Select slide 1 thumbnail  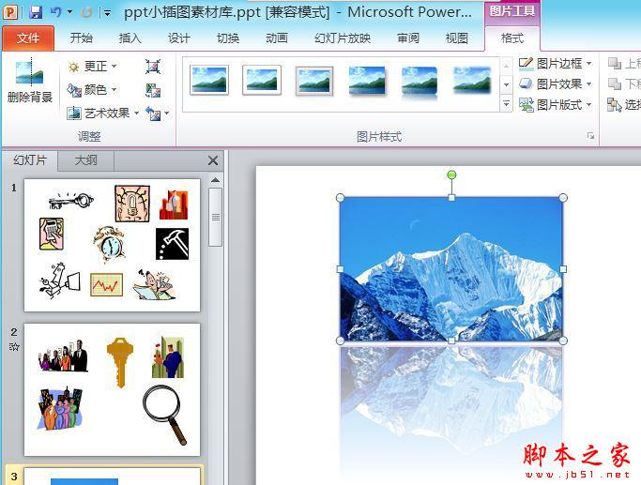click(x=112, y=245)
